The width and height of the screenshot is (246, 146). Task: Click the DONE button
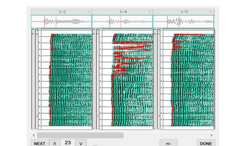[x=206, y=143]
